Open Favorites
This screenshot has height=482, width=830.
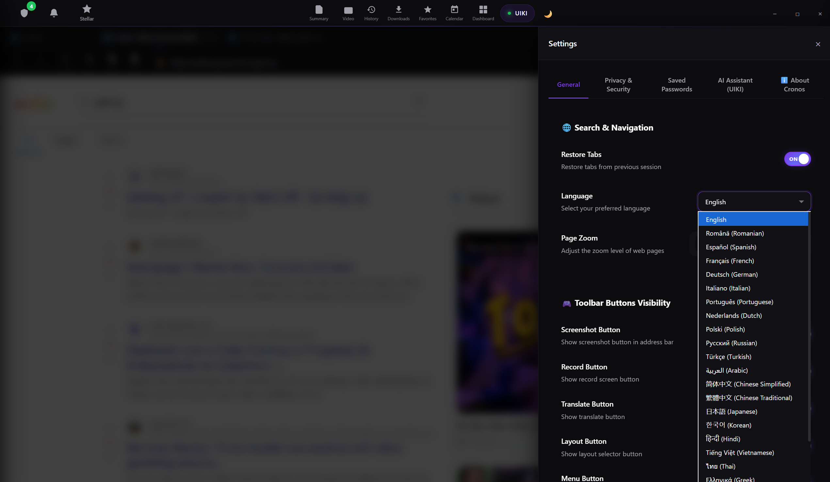point(427,12)
